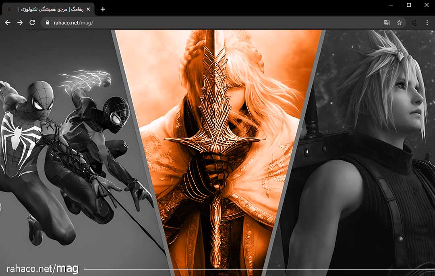Screen dimensions: 435x276
Task: Click the extension icon beside the bookmark star
Action: tap(414, 23)
